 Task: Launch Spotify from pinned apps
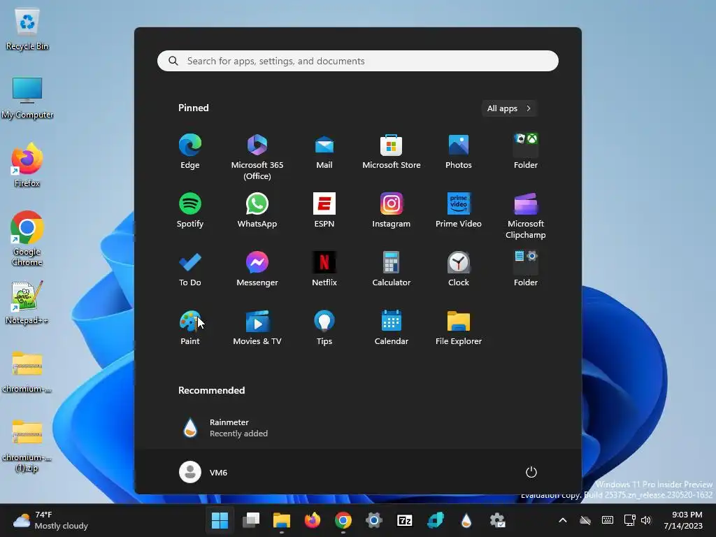point(190,210)
